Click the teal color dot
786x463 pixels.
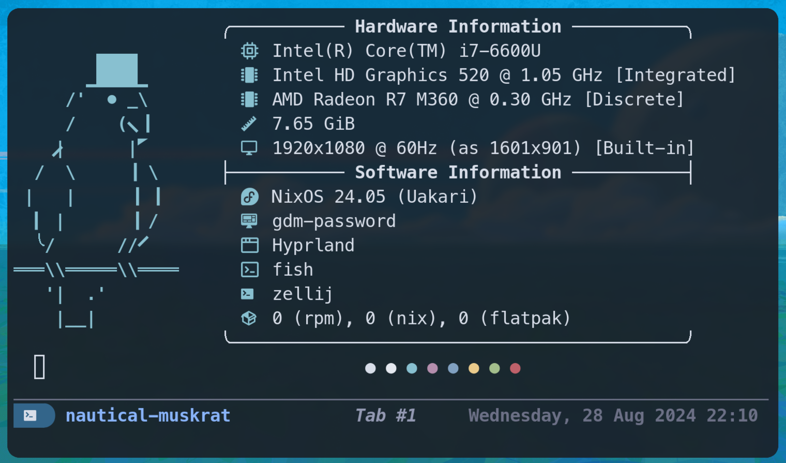point(412,368)
